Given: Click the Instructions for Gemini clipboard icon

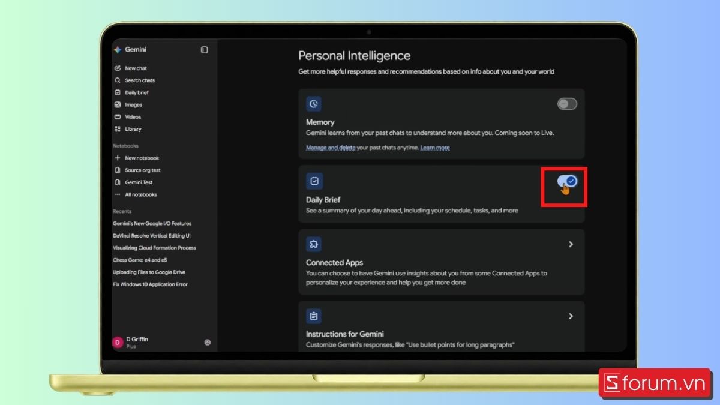Looking at the screenshot, I should (x=314, y=316).
